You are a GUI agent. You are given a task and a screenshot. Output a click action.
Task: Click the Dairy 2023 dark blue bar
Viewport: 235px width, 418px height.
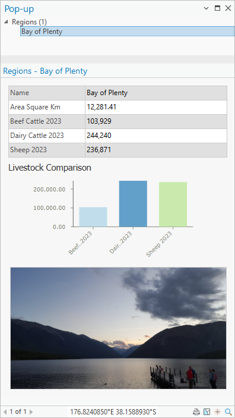click(x=133, y=204)
